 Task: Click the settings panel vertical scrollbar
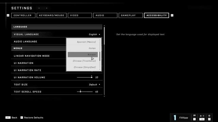tap(104, 61)
